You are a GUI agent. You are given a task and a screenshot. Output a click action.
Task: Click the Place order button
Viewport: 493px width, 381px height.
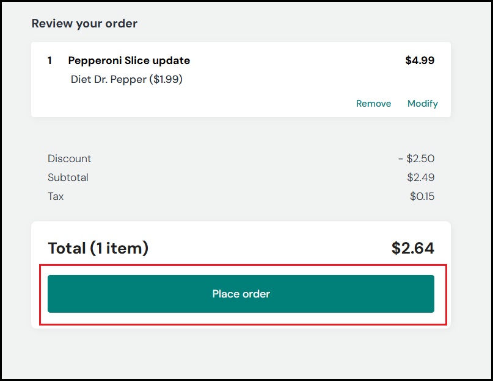coord(241,293)
